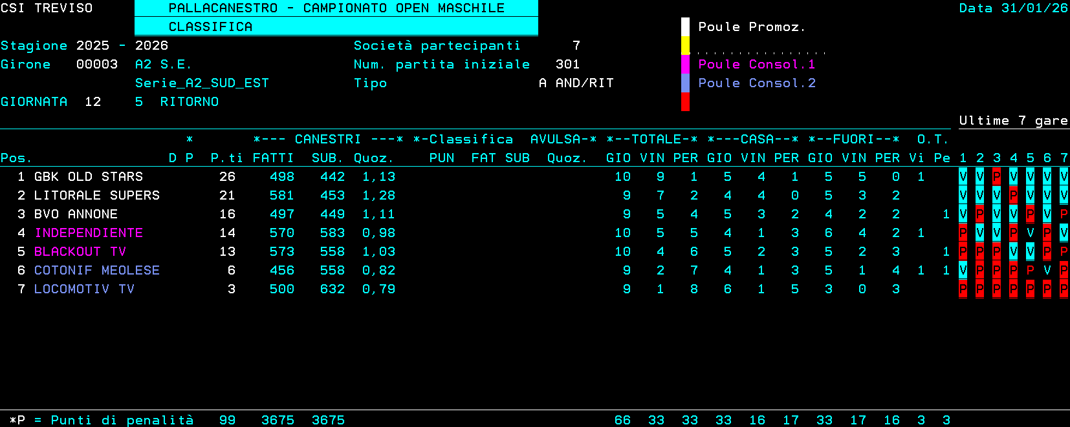Click the red P result in GBK OLD STARS row

click(x=996, y=176)
